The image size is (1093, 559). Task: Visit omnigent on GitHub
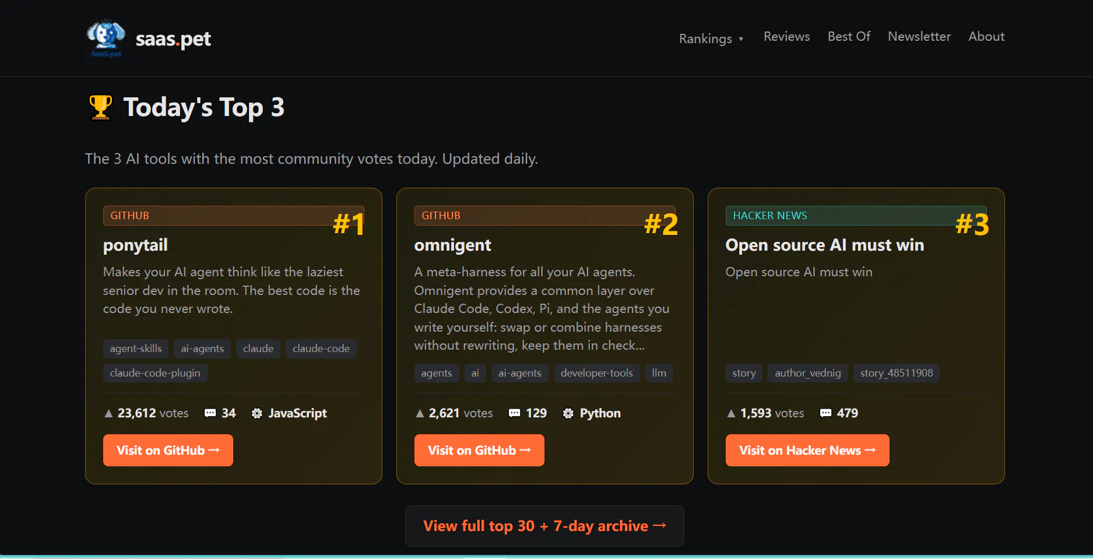coord(479,450)
